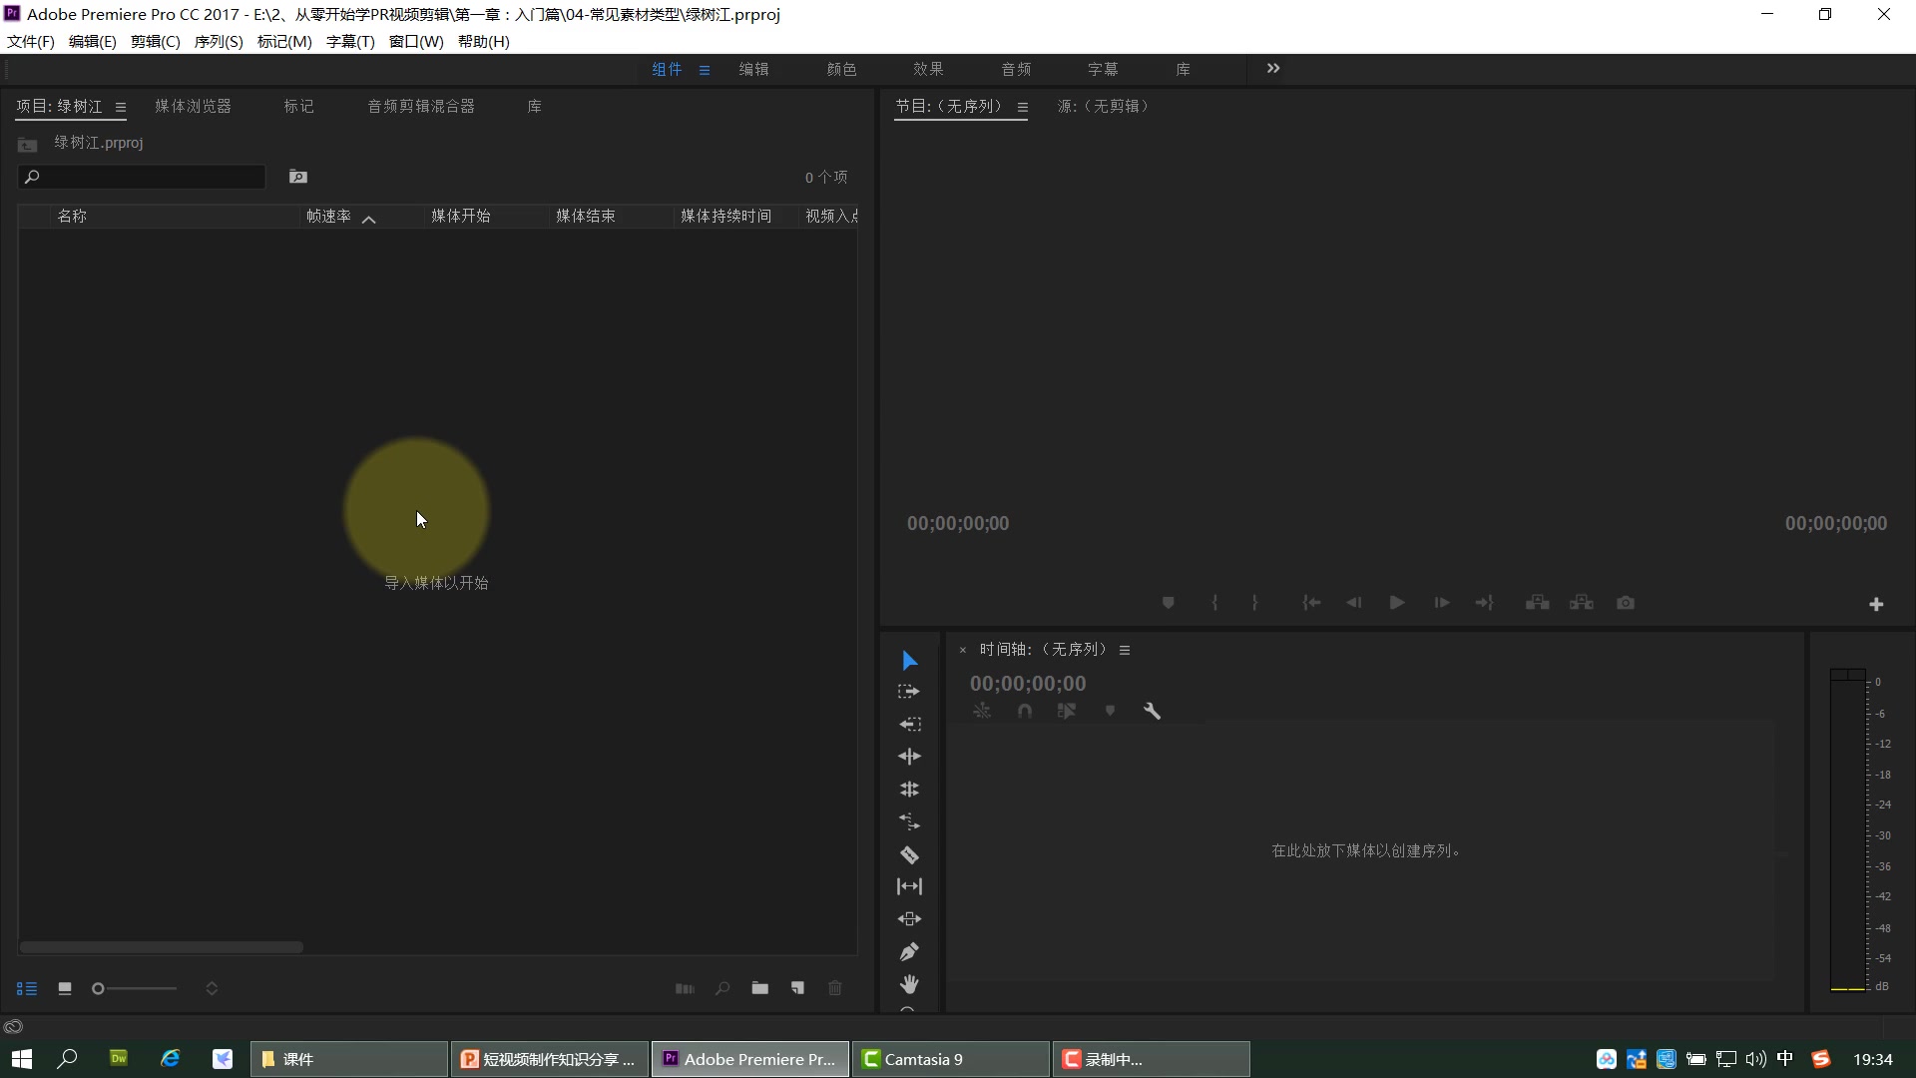Click the Add Marker button in Program monitor
The width and height of the screenshot is (1916, 1078).
1169,603
